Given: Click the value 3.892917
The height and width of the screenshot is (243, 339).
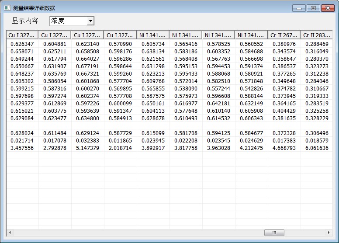Looking at the screenshot, I should pyautogui.click(x=153, y=148).
